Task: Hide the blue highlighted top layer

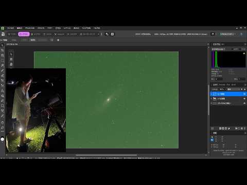Action: point(244,94)
